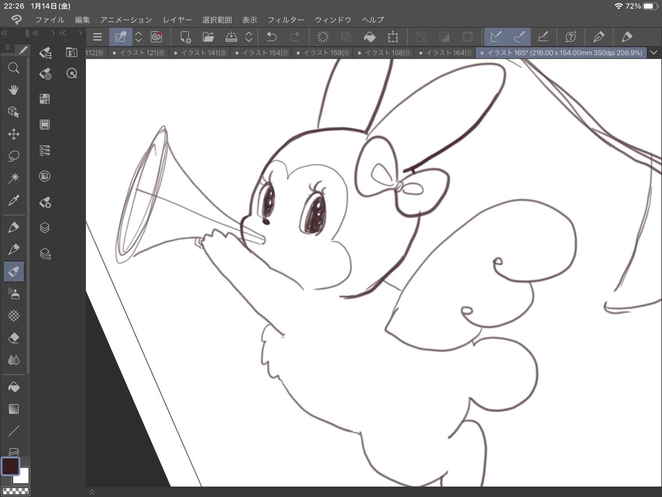
Task: Click the Show selection border icon
Action: [x=467, y=37]
